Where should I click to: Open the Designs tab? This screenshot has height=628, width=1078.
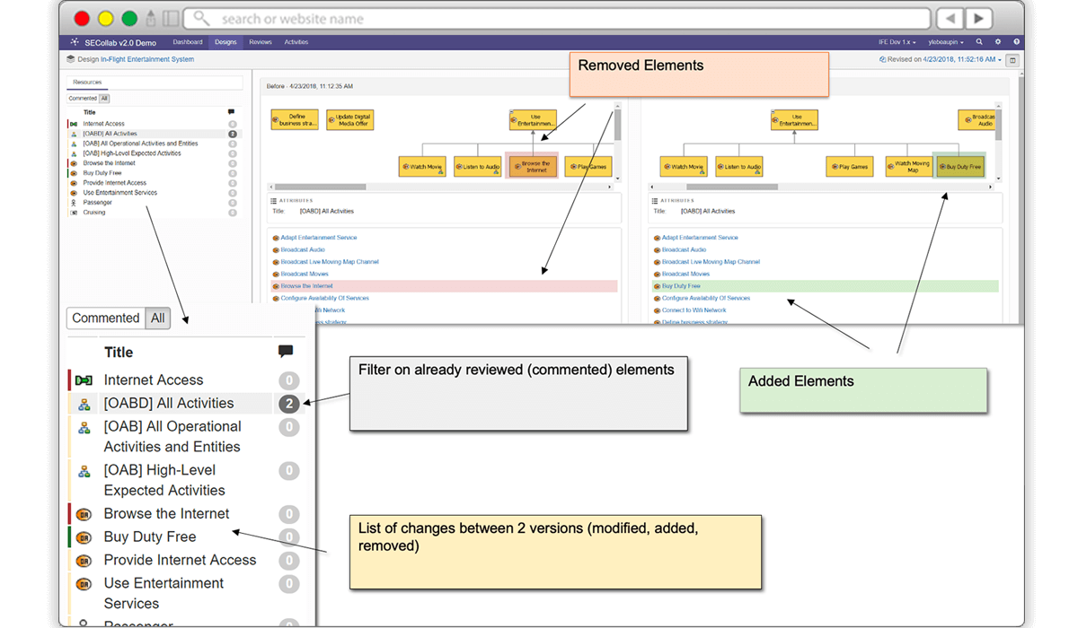[x=225, y=42]
